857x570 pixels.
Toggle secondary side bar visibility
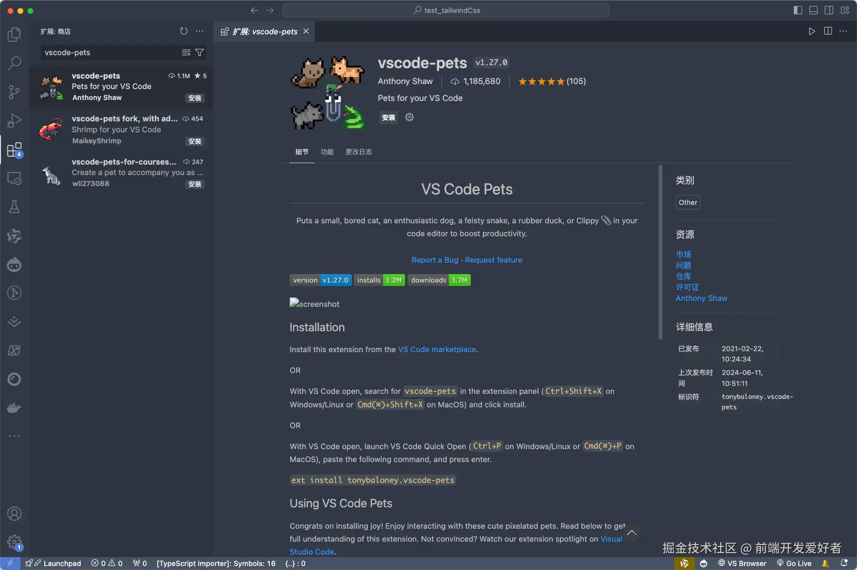point(829,10)
